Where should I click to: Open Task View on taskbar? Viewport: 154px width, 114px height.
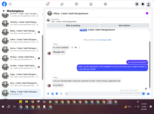tap(14, 107)
